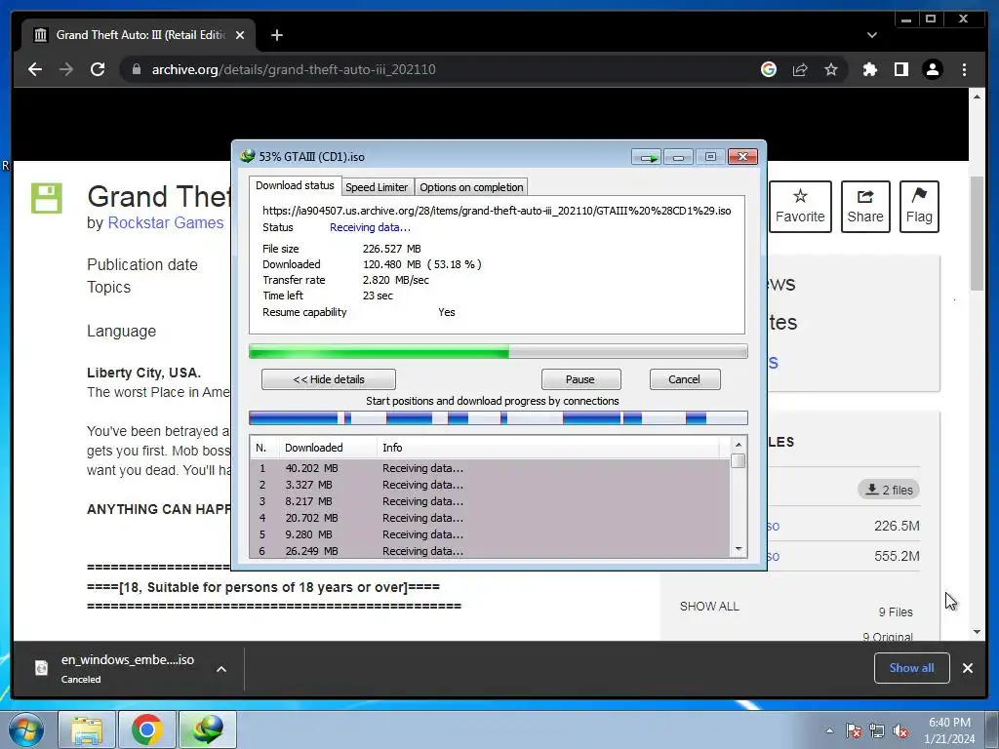This screenshot has height=749, width=999.
Task: Click the Downloaded column header
Action: tap(327, 448)
